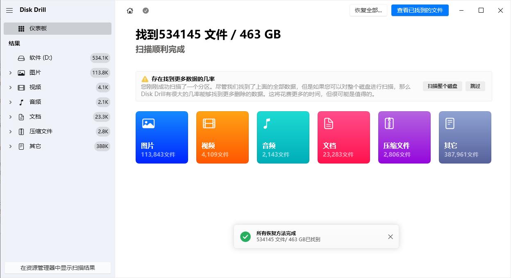Click the home icon in the top toolbar
511x278 pixels.
tap(129, 11)
